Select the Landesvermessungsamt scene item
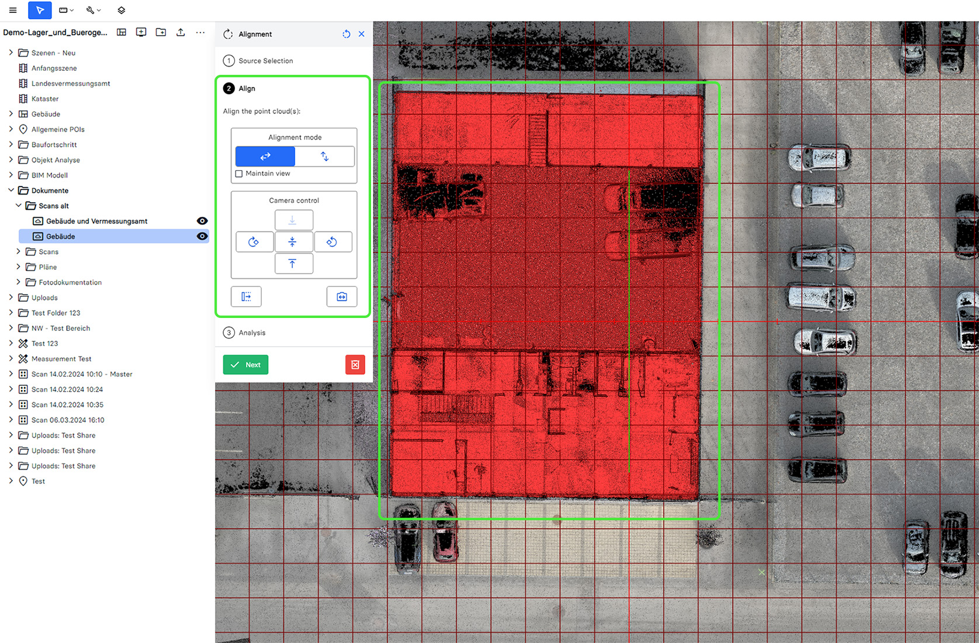979x643 pixels. 71,84
